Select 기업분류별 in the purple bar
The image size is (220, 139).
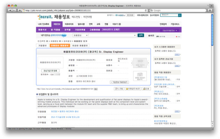[x=80, y=30]
